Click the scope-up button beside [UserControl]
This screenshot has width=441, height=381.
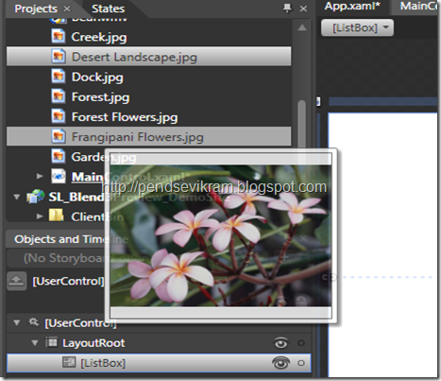[x=17, y=281]
